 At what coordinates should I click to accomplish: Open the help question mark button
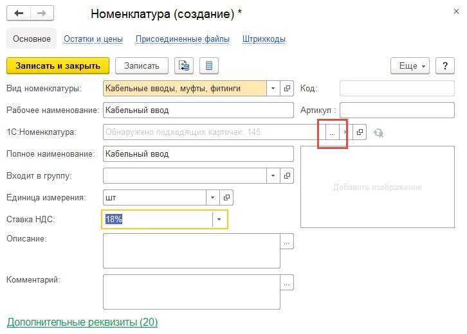[x=445, y=66]
